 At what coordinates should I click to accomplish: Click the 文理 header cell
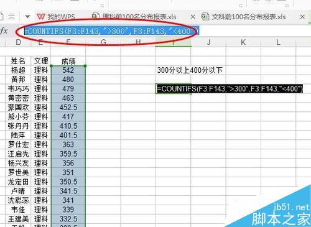click(41, 61)
